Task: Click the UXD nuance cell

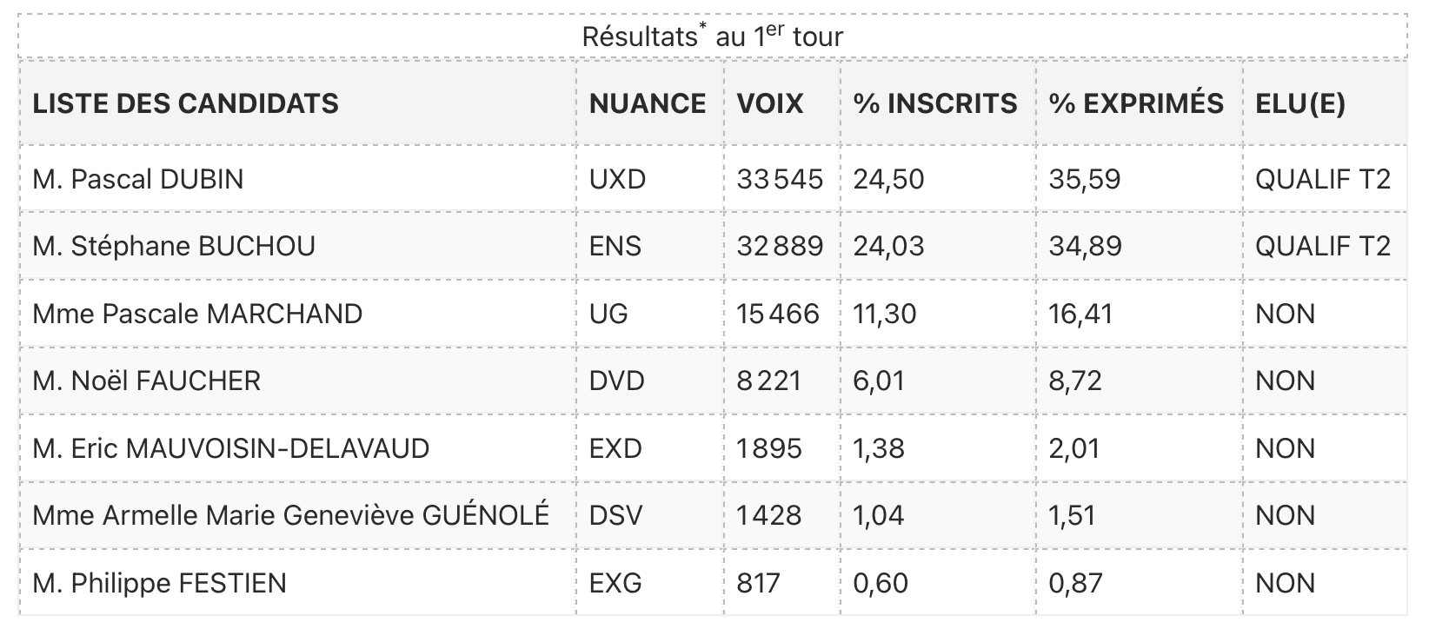Action: [x=618, y=179]
